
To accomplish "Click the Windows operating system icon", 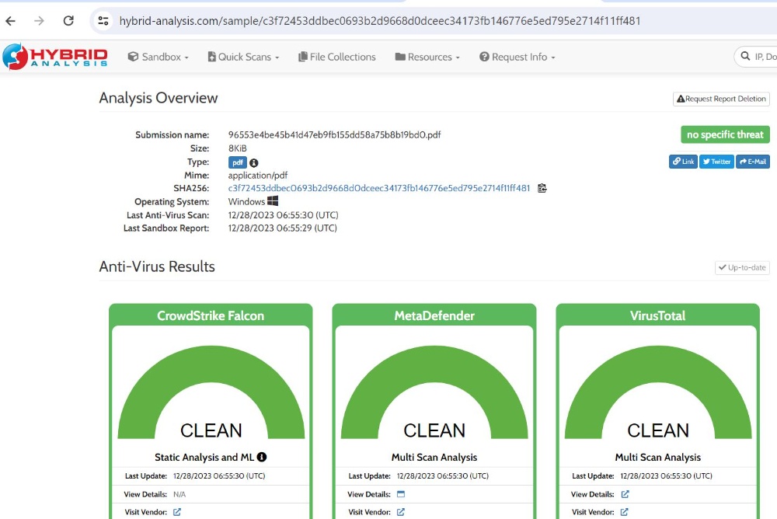I will tap(273, 200).
